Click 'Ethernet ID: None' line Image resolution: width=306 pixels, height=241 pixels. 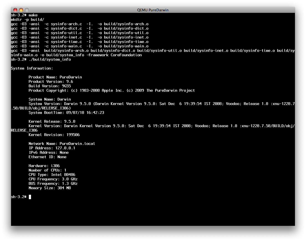47,157
